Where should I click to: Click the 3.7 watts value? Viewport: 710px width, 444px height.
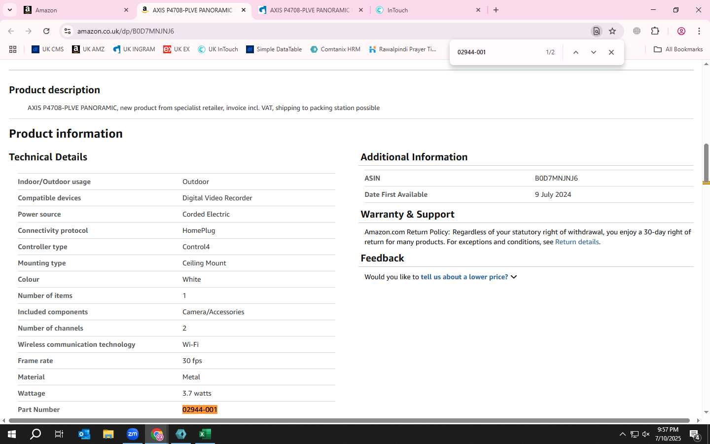click(197, 393)
